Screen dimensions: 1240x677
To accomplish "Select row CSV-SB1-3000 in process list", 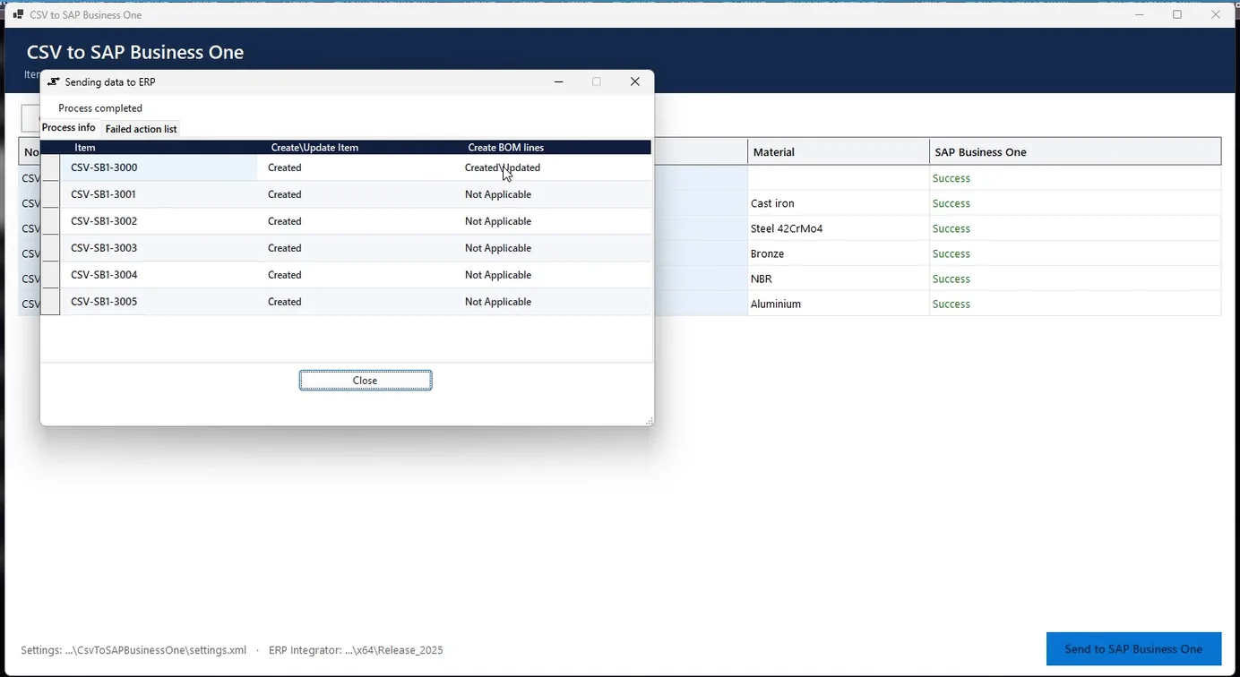I will pyautogui.click(x=346, y=167).
